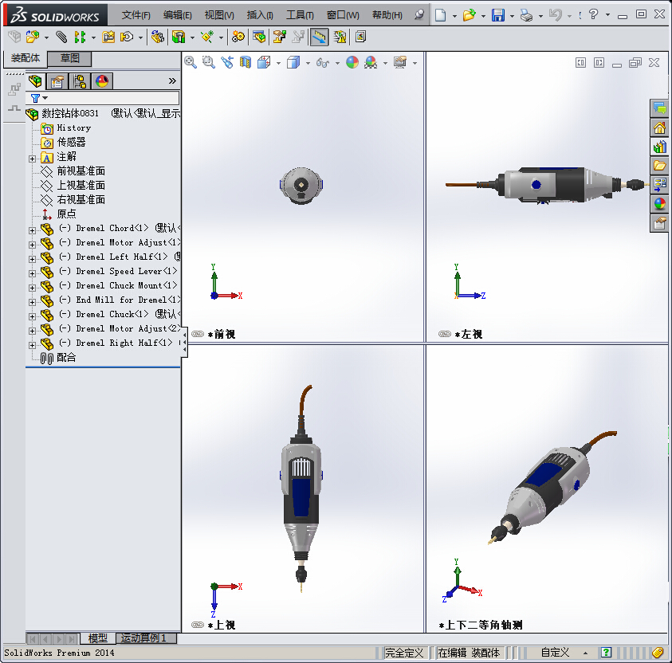Click the Insert Components toolbar icon
Image resolution: width=672 pixels, height=663 pixels.
(32, 37)
